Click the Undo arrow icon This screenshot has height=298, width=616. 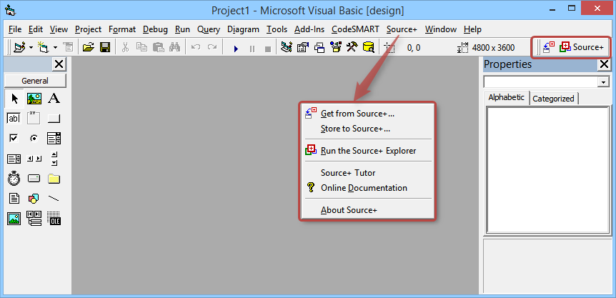pyautogui.click(x=195, y=47)
